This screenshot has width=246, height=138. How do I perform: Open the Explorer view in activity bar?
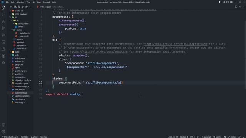click(3, 8)
